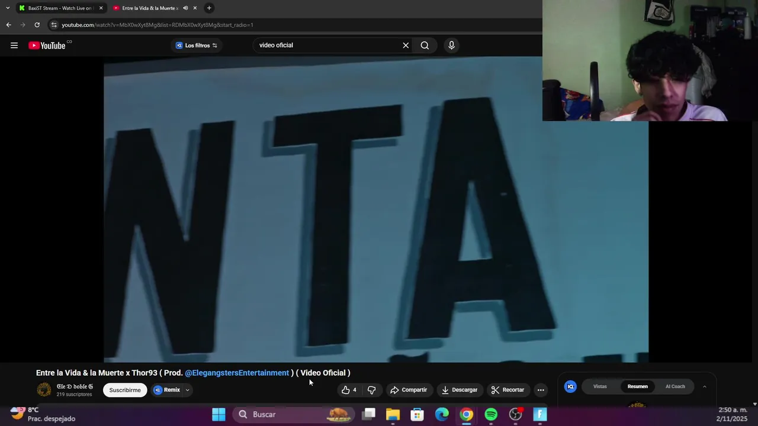Open the three-dot more actions menu

coord(541,390)
